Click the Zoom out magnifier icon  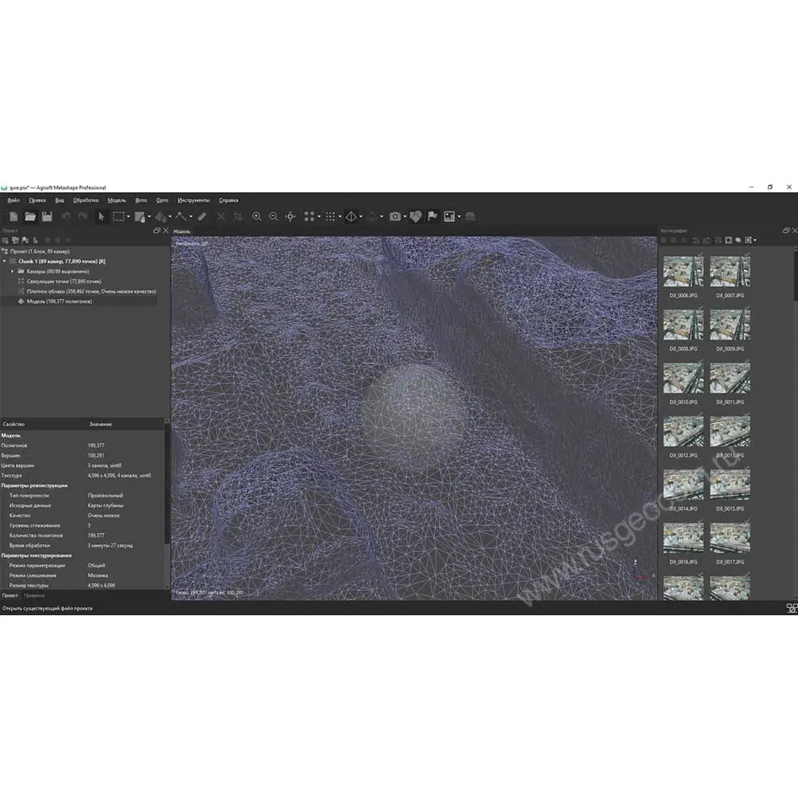(x=273, y=216)
